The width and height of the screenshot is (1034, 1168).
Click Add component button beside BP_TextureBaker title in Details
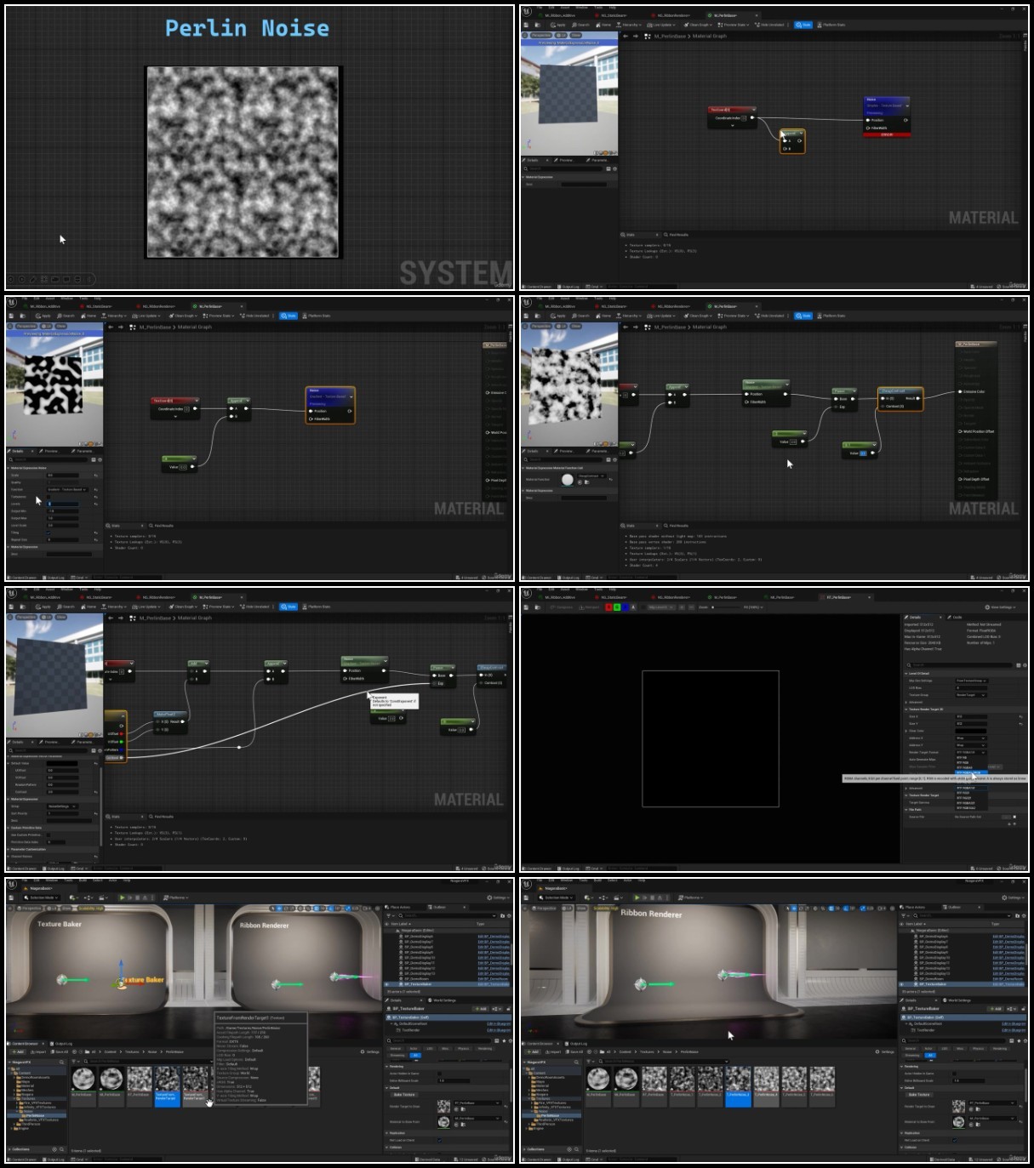click(481, 1009)
